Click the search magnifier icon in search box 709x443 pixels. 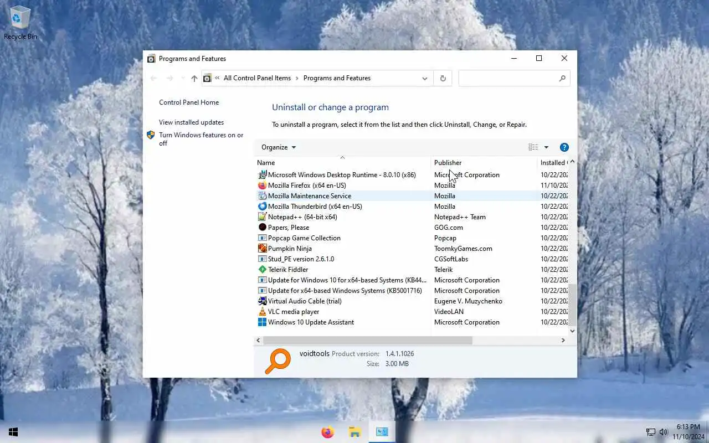point(562,78)
